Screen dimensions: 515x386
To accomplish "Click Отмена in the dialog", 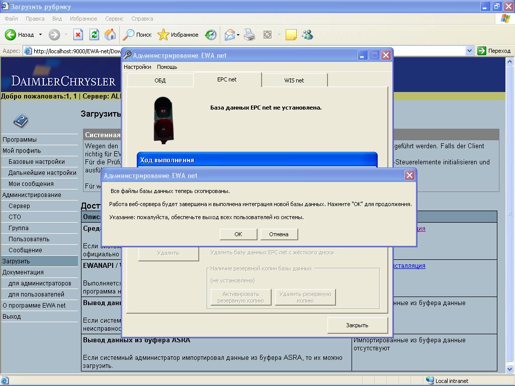I will (279, 234).
